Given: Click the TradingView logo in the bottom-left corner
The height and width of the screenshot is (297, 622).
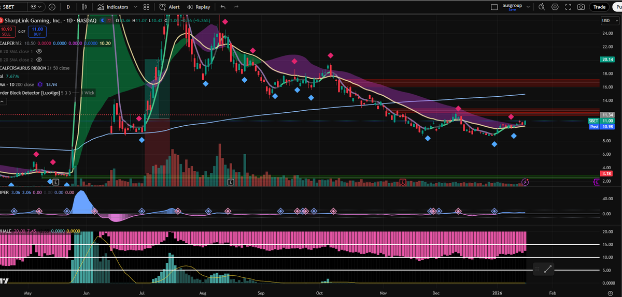Looking at the screenshot, I should tap(5, 280).
